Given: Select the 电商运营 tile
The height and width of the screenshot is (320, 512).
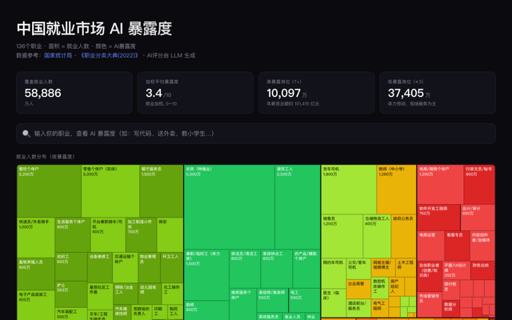Looking at the screenshot, I should (430, 246).
